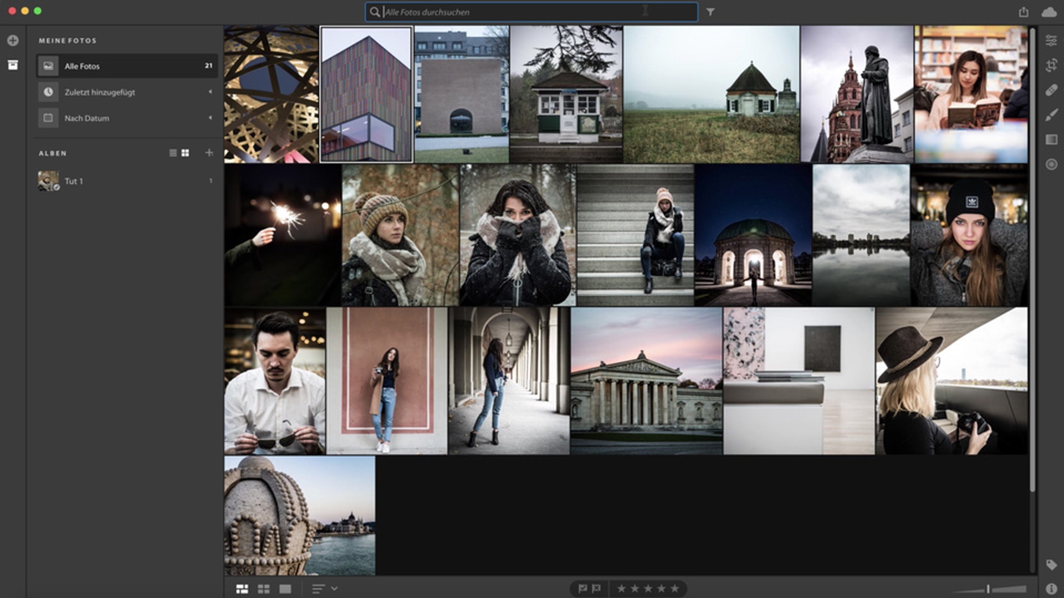
Task: Open the photo Info panel
Action: [1051, 589]
